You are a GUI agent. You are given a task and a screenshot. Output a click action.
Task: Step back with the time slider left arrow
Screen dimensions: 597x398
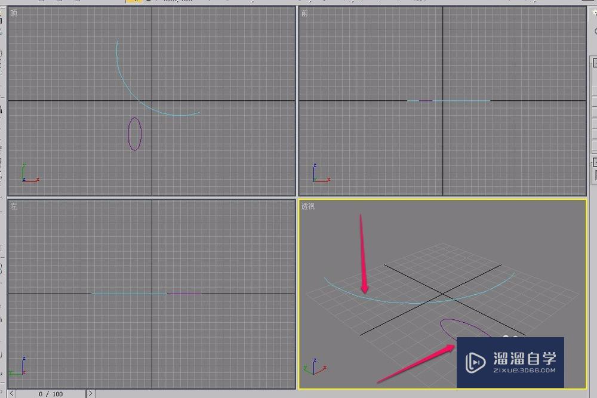tap(12, 393)
